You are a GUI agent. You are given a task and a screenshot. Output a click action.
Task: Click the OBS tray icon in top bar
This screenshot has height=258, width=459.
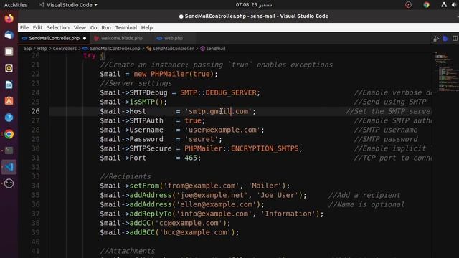click(x=408, y=5)
